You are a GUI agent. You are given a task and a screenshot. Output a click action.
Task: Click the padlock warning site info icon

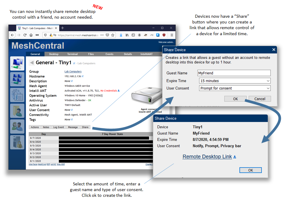pyautogui.click(x=51, y=35)
